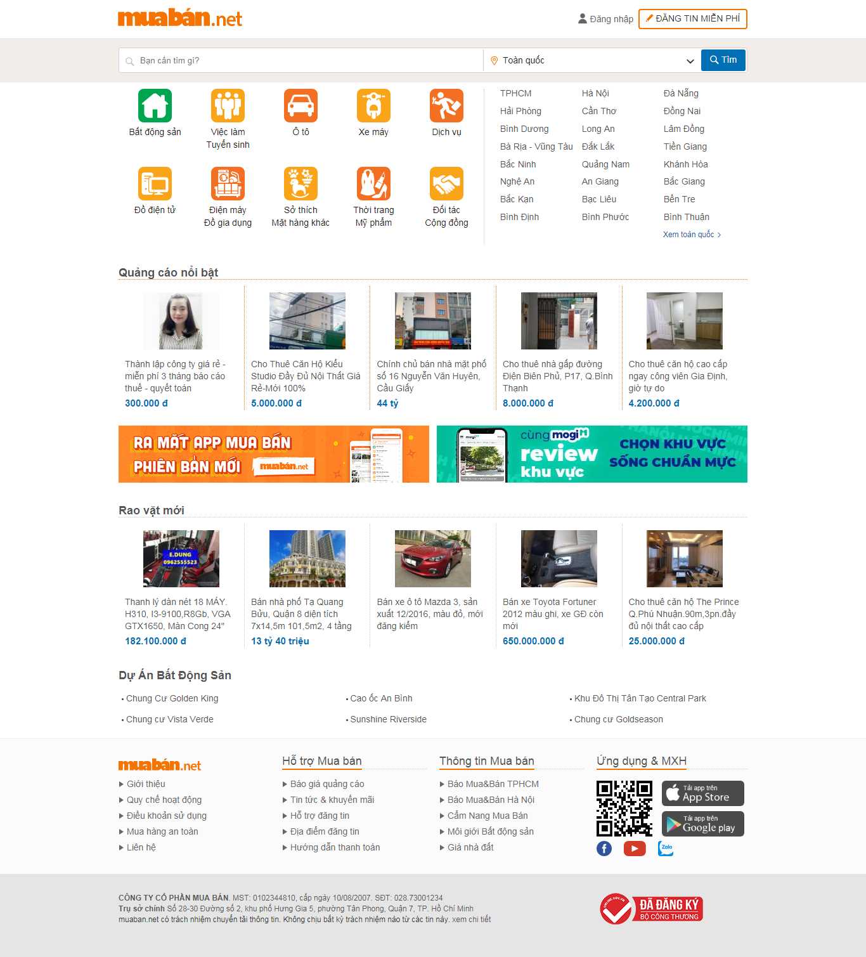
Task: Open the Toàn quốc location dropdown
Action: tap(590, 60)
